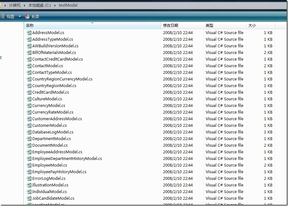Select the EmployeeDepartmentHistoryModel.cs file name
The height and width of the screenshot is (206, 288).
[x=67, y=158]
